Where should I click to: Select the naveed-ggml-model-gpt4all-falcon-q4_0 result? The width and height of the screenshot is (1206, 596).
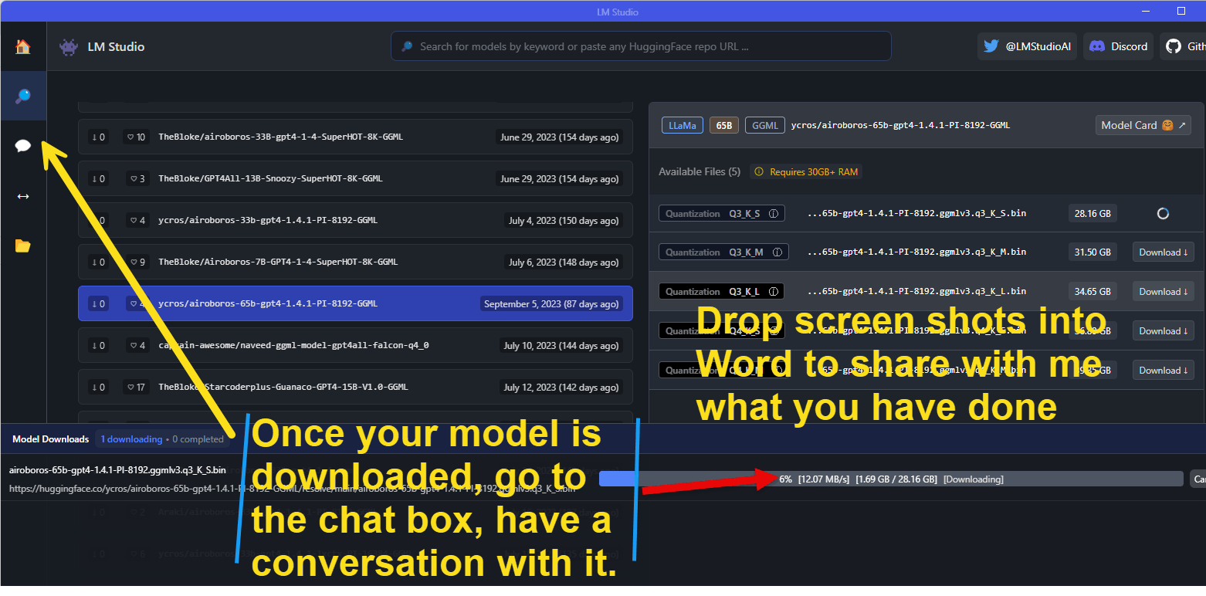click(x=355, y=345)
